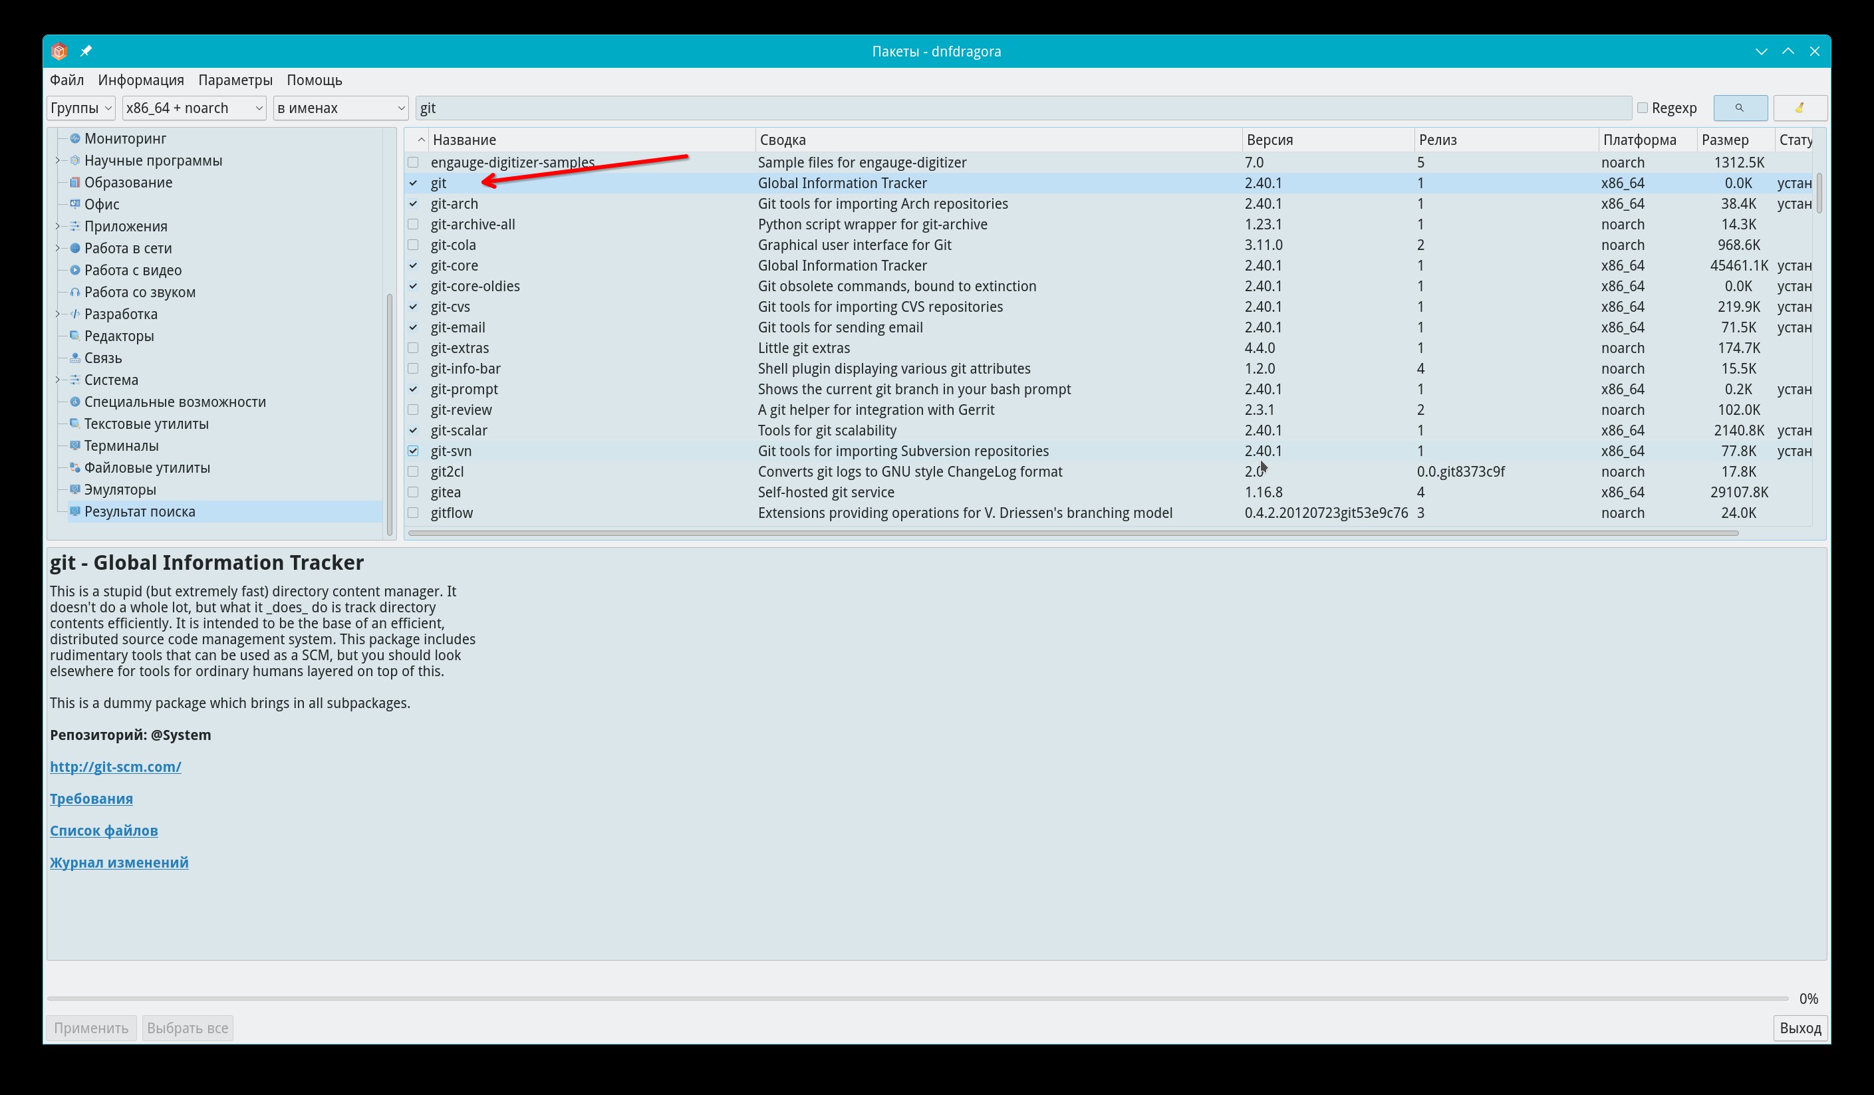Image resolution: width=1874 pixels, height=1095 pixels.
Task: Check the git-cola package checkbox
Action: (414, 245)
